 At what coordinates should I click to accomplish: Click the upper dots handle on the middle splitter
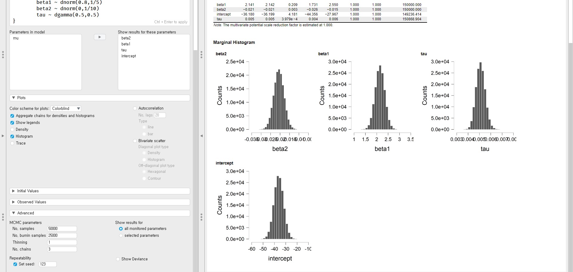pyautogui.click(x=201, y=55)
